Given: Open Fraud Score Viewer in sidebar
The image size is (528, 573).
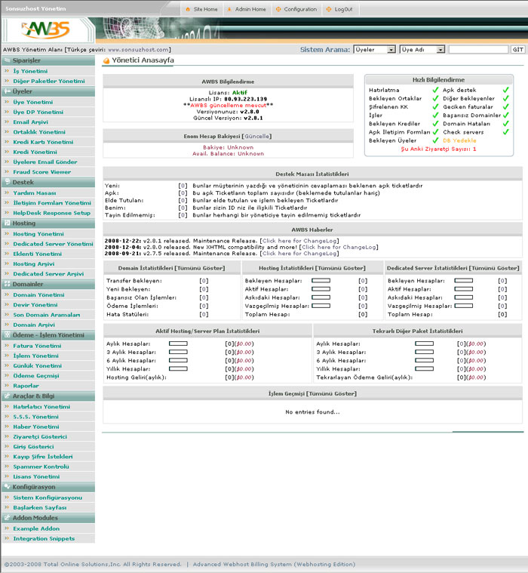Looking at the screenshot, I should pyautogui.click(x=42, y=172).
